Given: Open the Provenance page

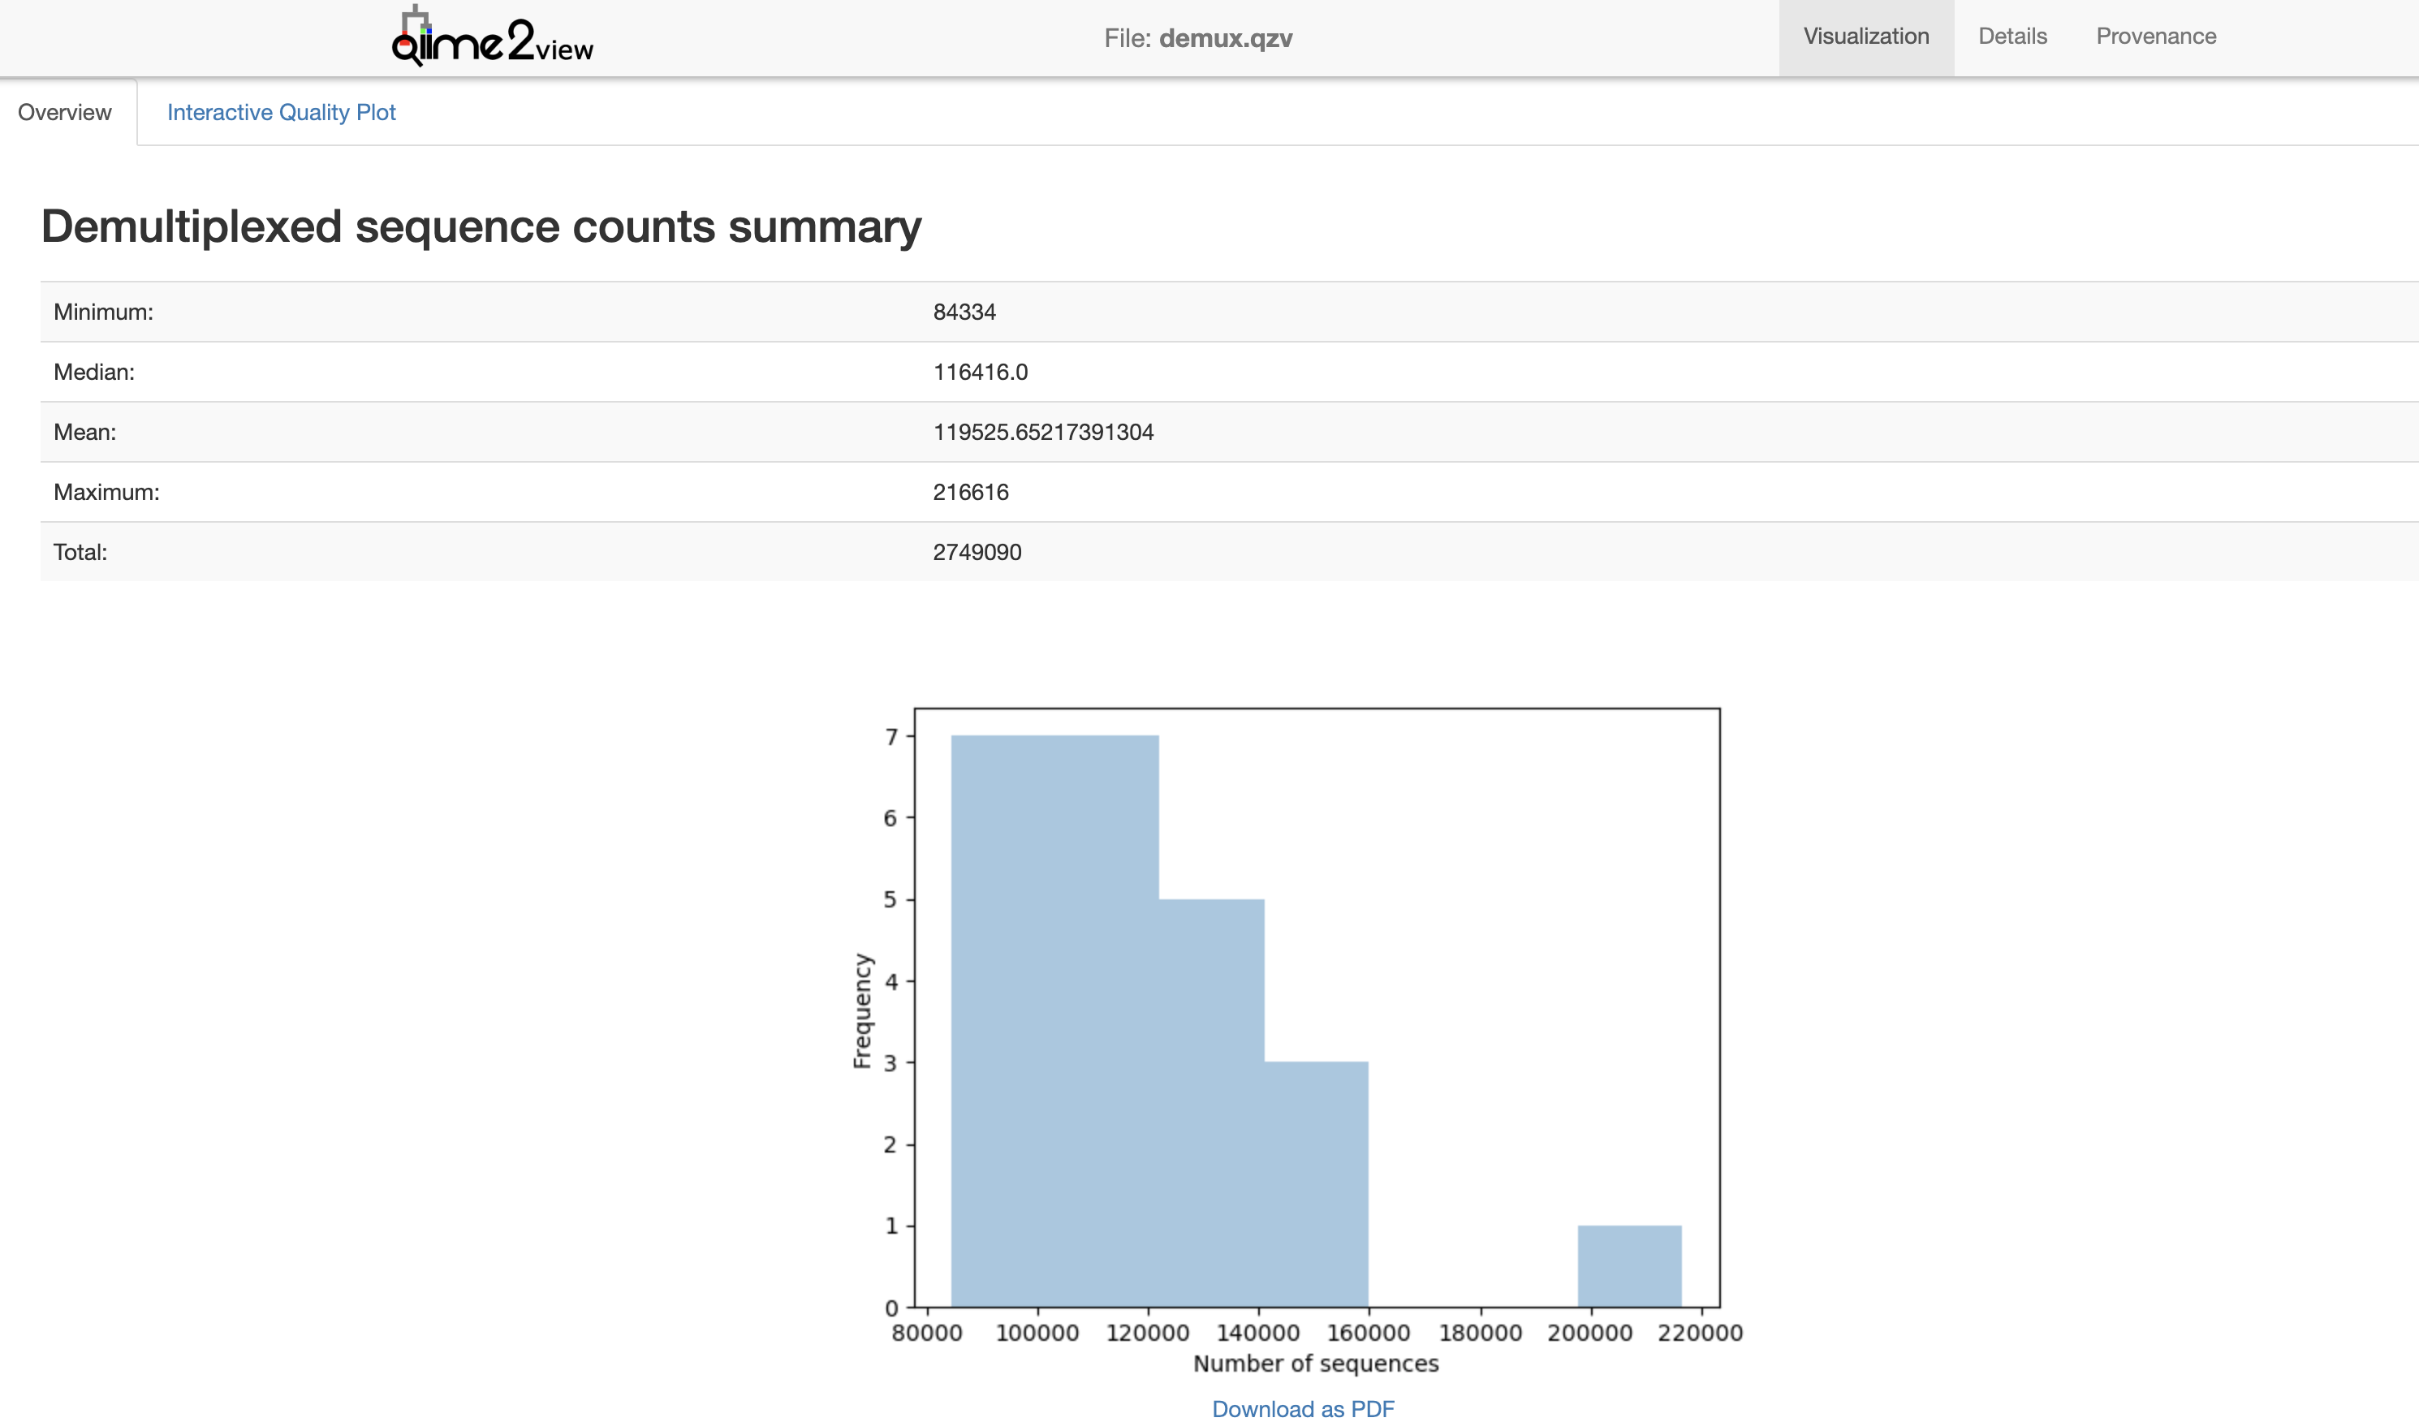Looking at the screenshot, I should coord(2155,37).
